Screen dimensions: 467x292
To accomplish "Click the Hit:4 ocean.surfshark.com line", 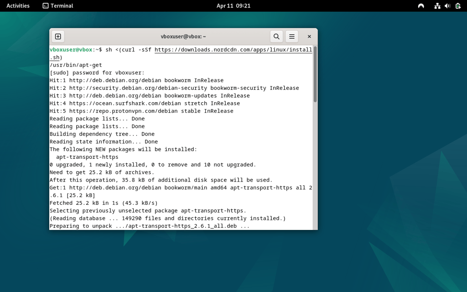I will (x=145, y=104).
